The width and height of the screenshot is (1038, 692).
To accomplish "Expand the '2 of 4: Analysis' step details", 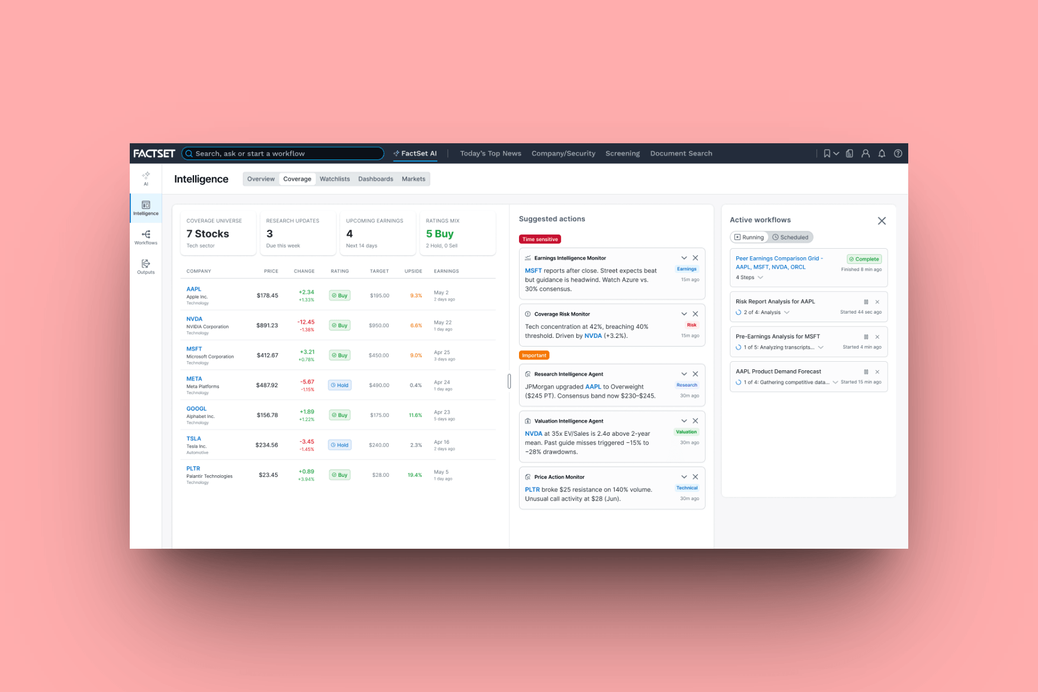I will coord(787,312).
